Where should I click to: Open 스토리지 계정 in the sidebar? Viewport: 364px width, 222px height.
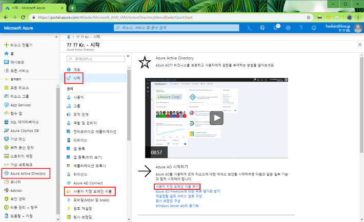click(x=18, y=156)
